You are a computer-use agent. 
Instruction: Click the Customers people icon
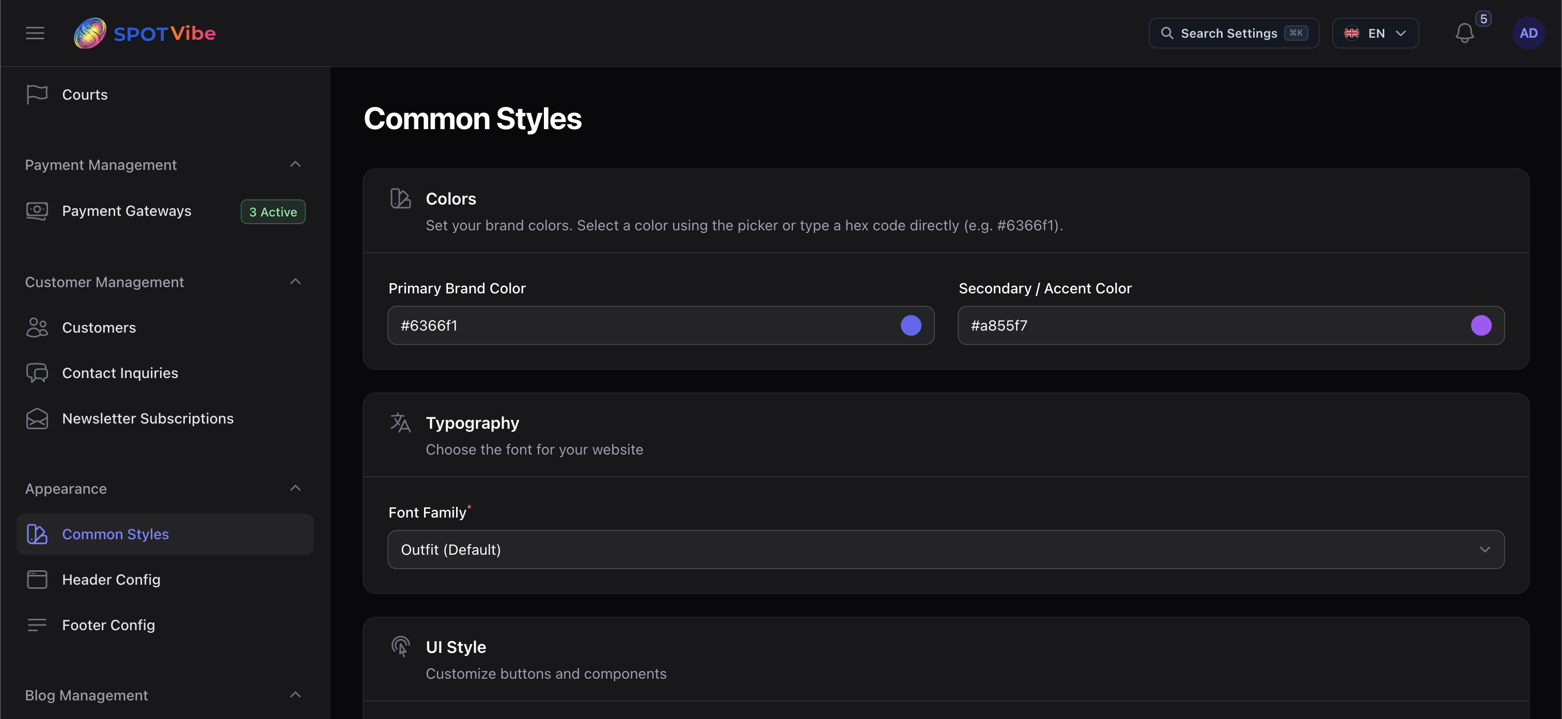tap(37, 327)
